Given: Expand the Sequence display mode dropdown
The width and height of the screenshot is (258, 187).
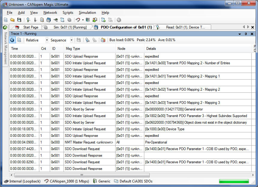Looking at the screenshot, I should pos(71,40).
